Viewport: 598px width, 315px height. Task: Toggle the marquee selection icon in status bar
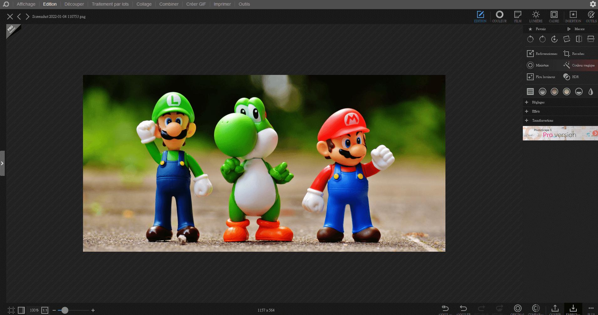click(x=11, y=310)
